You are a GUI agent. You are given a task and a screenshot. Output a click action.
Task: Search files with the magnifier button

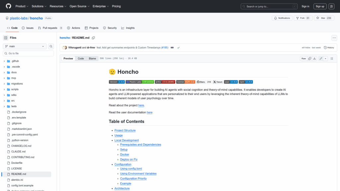pyautogui.click(x=51, y=46)
